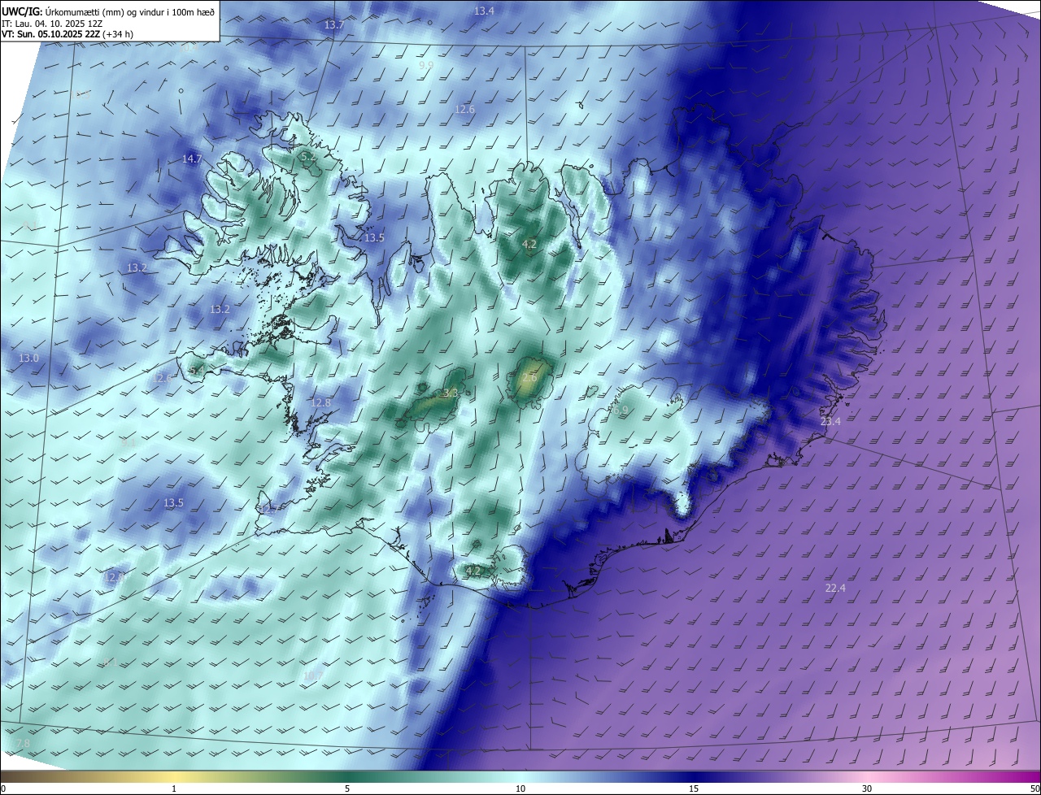Screen dimensions: 1041x795
Task: Click the 22.4 value label
Action: tap(835, 588)
